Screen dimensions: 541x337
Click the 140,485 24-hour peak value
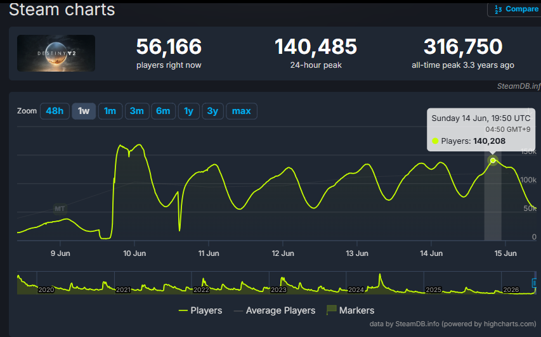click(316, 46)
